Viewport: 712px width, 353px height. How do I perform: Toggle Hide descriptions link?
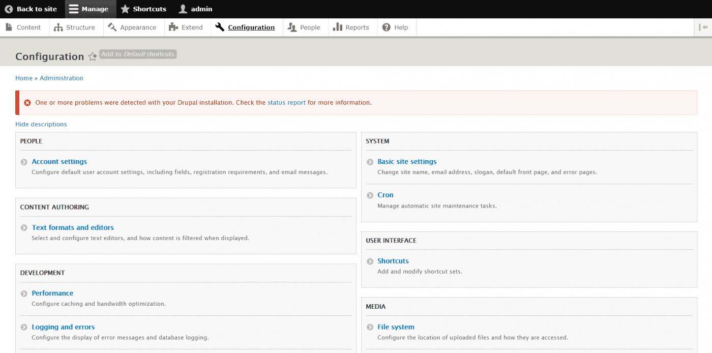point(41,125)
